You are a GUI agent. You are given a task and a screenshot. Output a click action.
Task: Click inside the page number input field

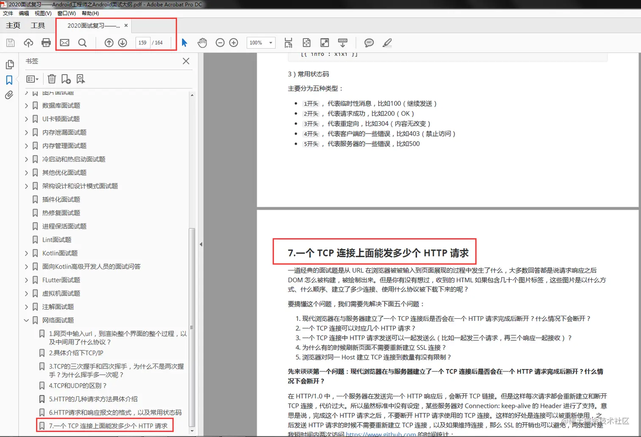tap(142, 42)
